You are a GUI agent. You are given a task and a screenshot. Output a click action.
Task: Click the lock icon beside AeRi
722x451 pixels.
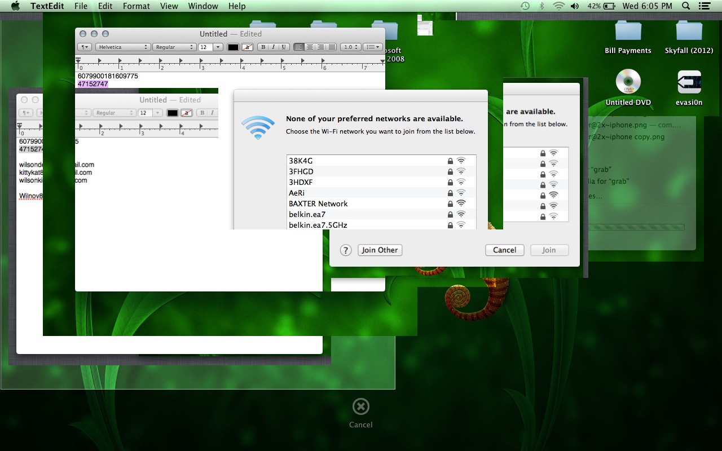click(x=450, y=193)
